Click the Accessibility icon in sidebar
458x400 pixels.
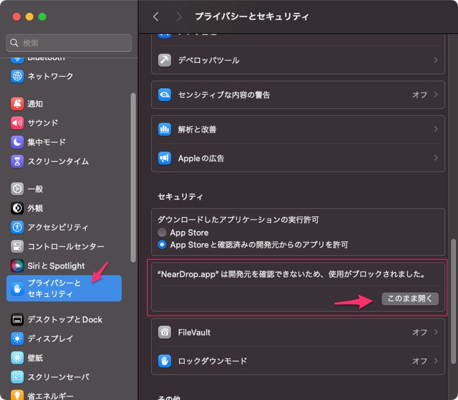pos(17,227)
